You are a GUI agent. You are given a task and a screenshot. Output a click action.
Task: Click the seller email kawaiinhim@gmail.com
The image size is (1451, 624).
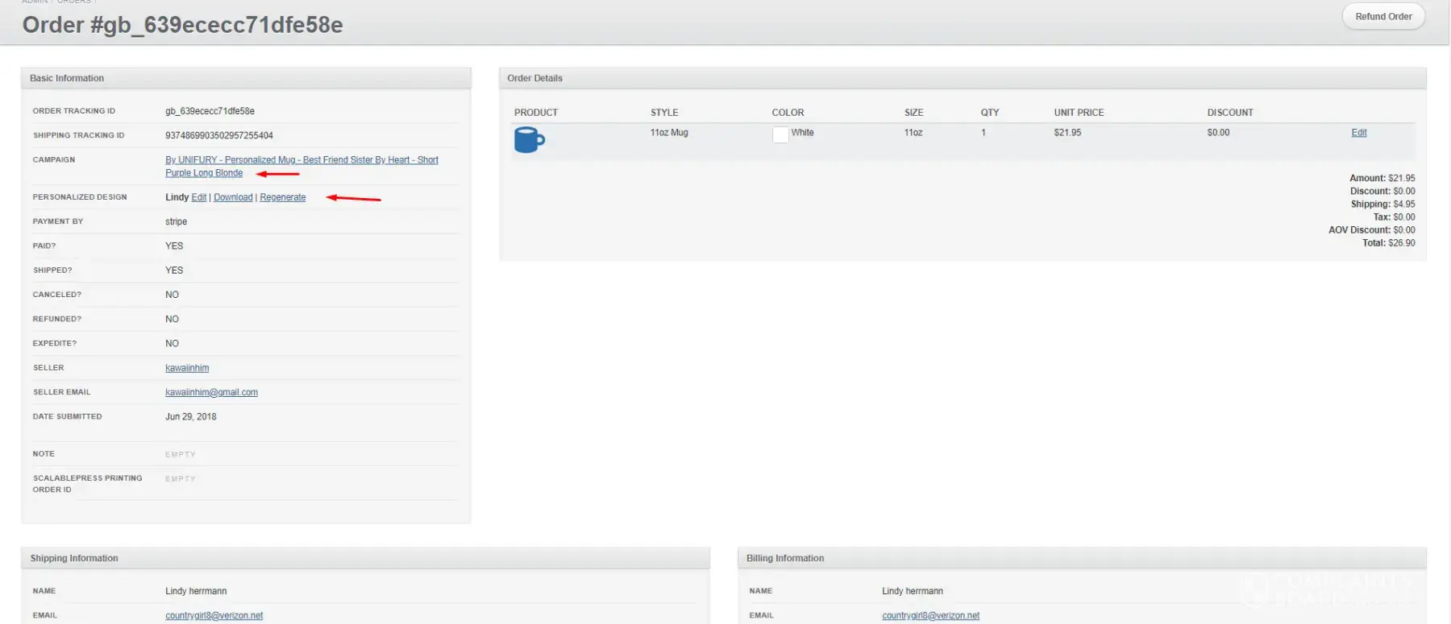tap(211, 392)
